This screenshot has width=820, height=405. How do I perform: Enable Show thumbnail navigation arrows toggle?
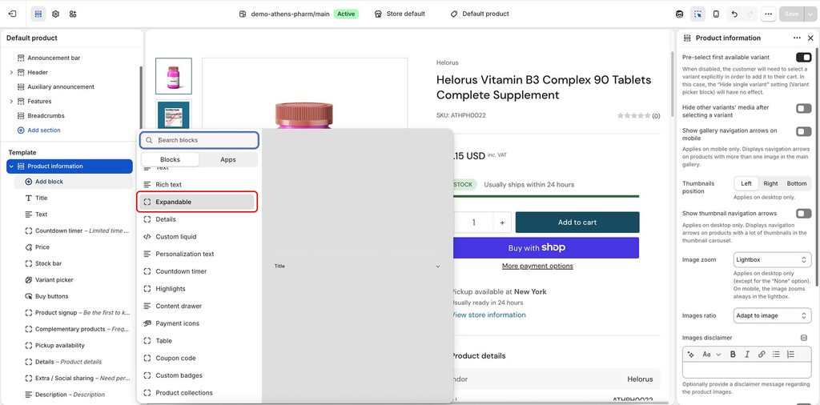click(x=803, y=213)
